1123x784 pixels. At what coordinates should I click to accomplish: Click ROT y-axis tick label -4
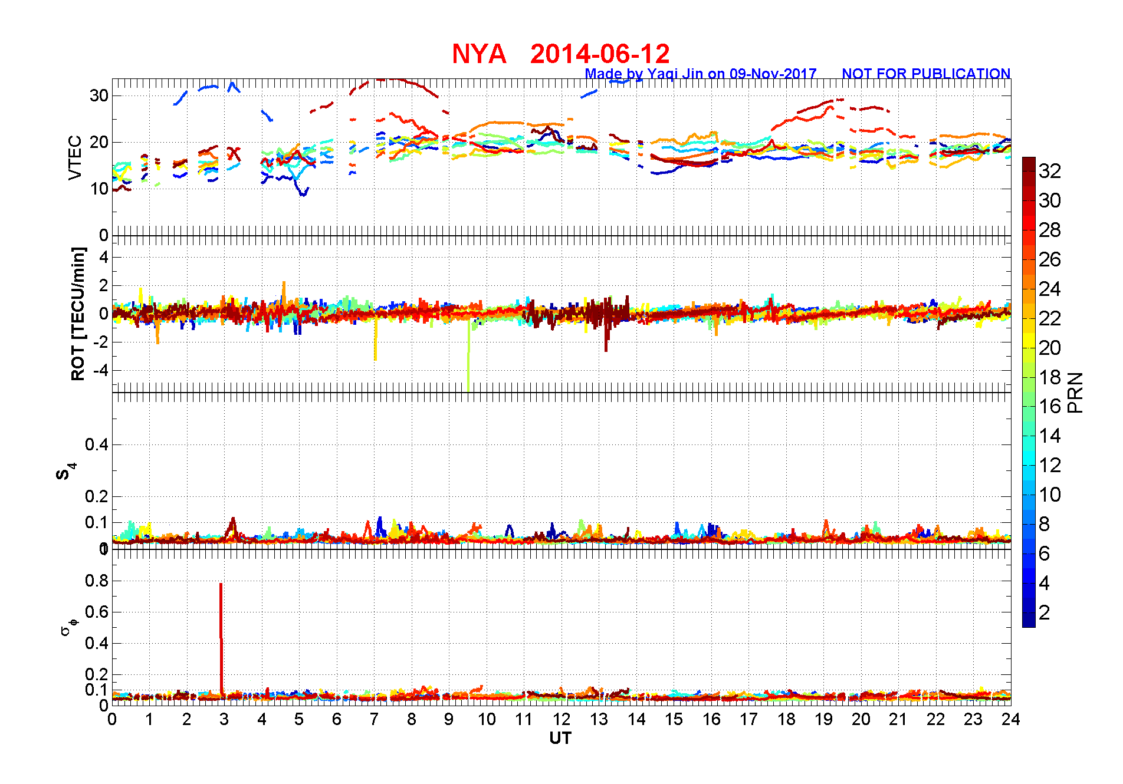coord(100,371)
